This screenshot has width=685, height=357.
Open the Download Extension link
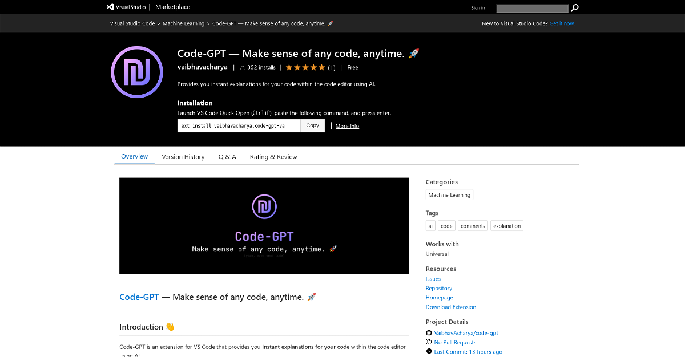click(x=451, y=307)
